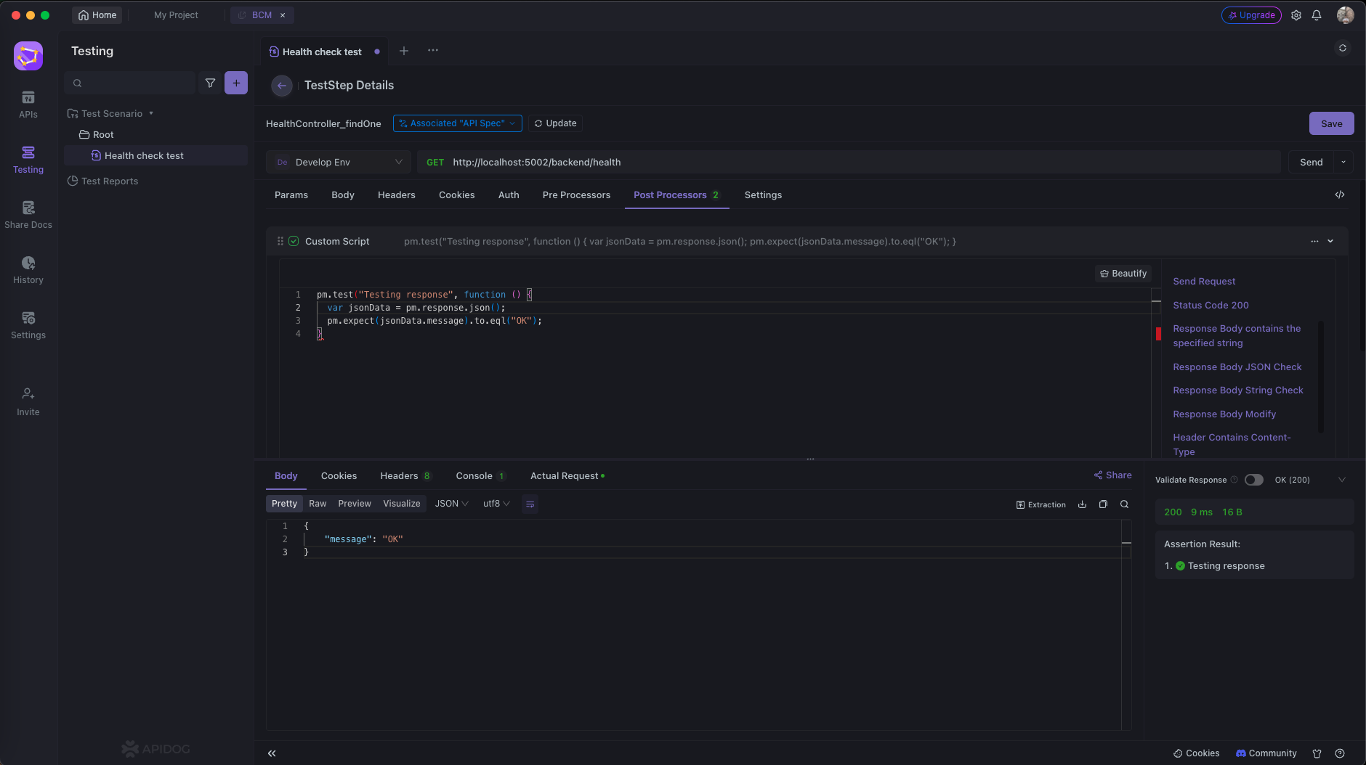Open the Console response tab
This screenshot has width=1366, height=765.
pyautogui.click(x=480, y=476)
